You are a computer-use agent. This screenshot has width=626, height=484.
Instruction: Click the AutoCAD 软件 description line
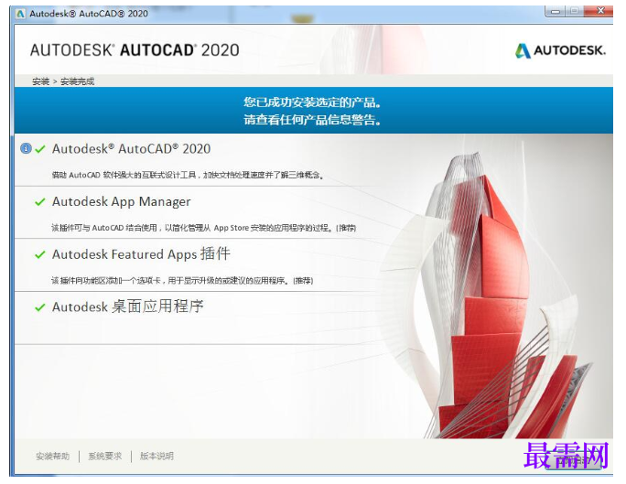pos(188,175)
